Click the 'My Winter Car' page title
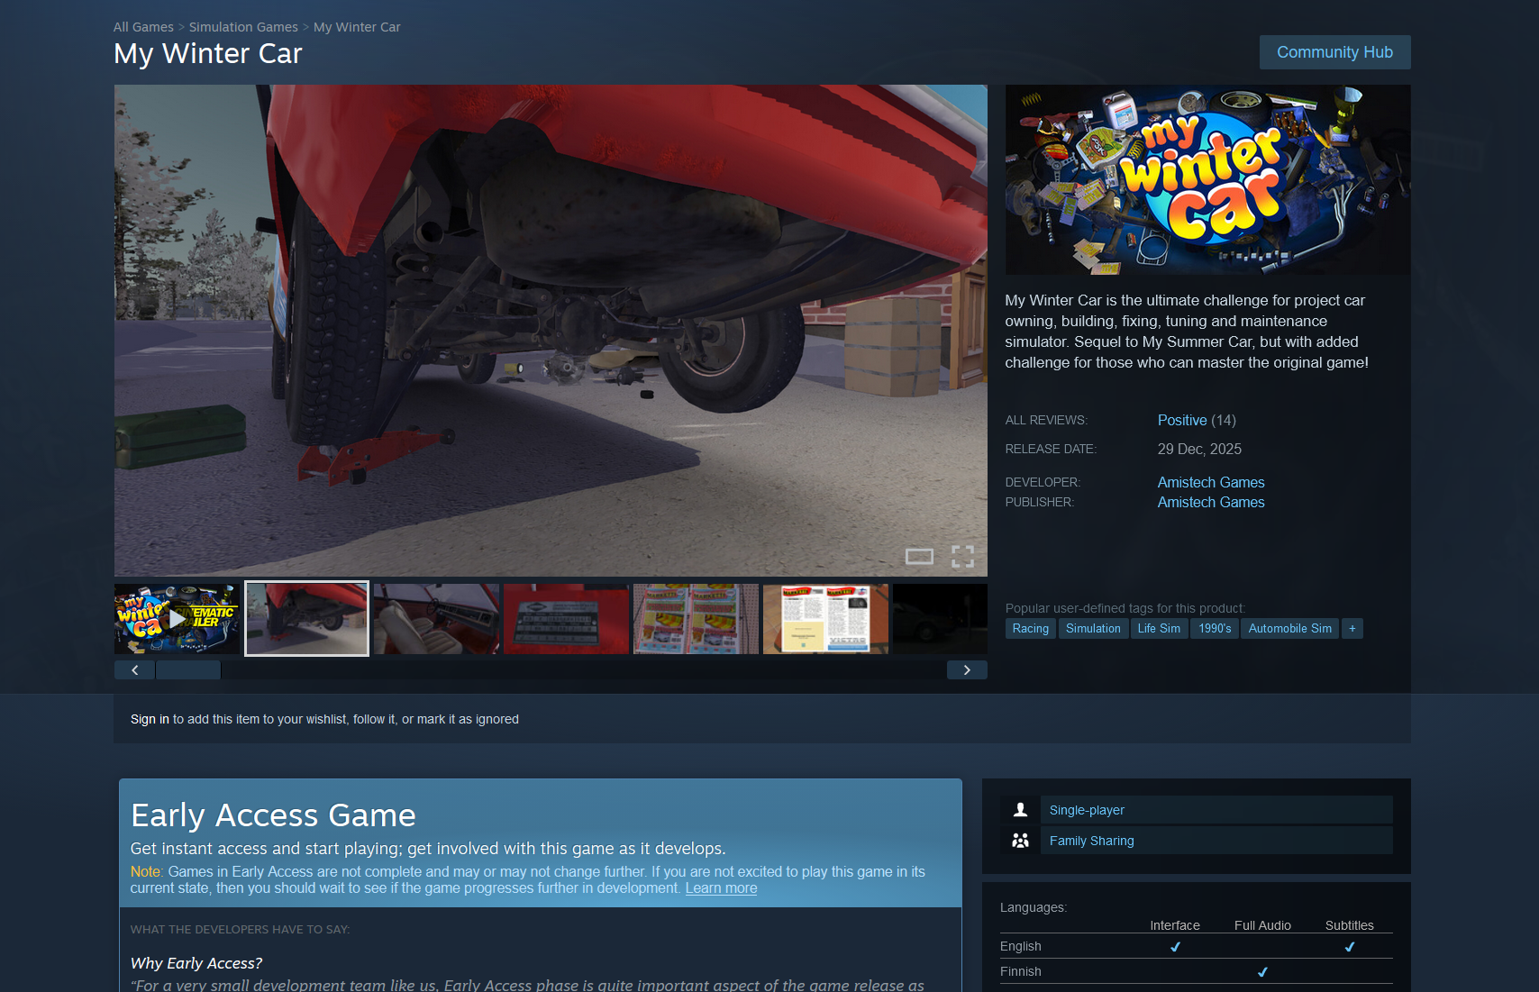1539x992 pixels. coord(208,54)
